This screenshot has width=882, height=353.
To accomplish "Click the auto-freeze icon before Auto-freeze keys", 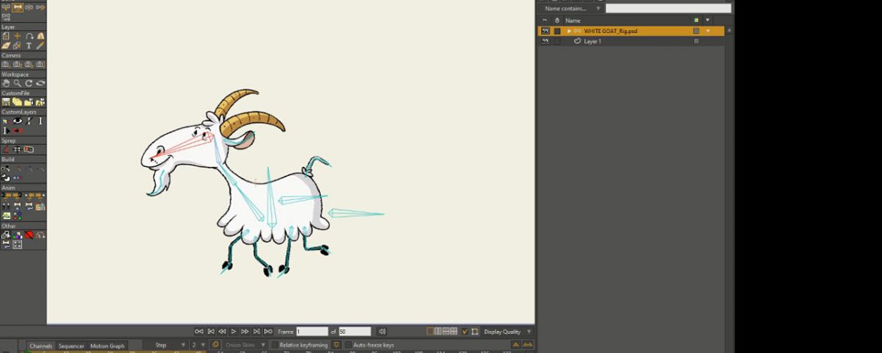I will 337,345.
